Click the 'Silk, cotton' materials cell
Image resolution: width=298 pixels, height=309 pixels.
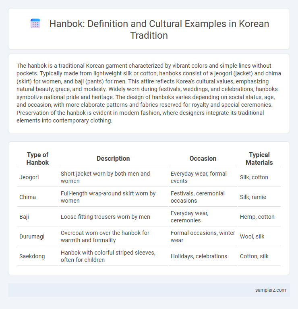(259, 177)
